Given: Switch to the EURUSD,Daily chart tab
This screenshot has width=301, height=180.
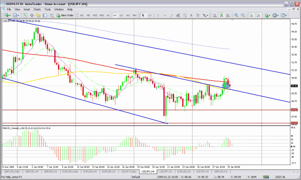Looking at the screenshot, I should pos(70,171).
